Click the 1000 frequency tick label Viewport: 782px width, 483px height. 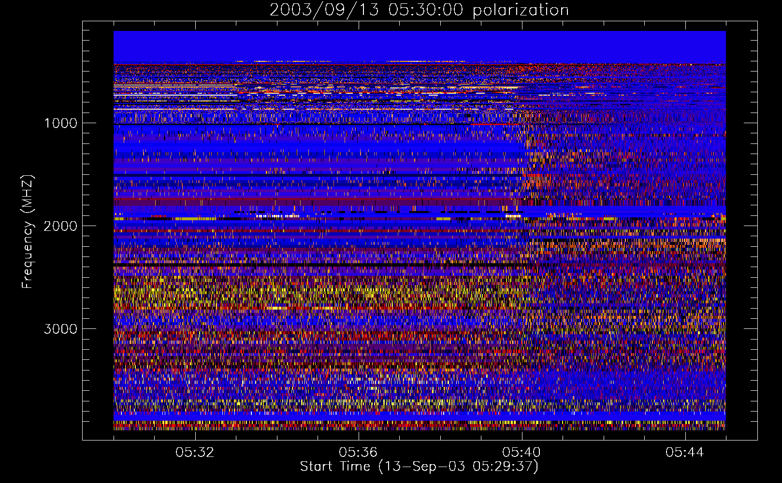(x=61, y=123)
